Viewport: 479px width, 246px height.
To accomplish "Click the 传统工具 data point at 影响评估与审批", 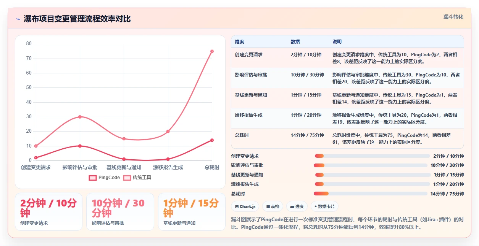I will pyautogui.click(x=80, y=117).
